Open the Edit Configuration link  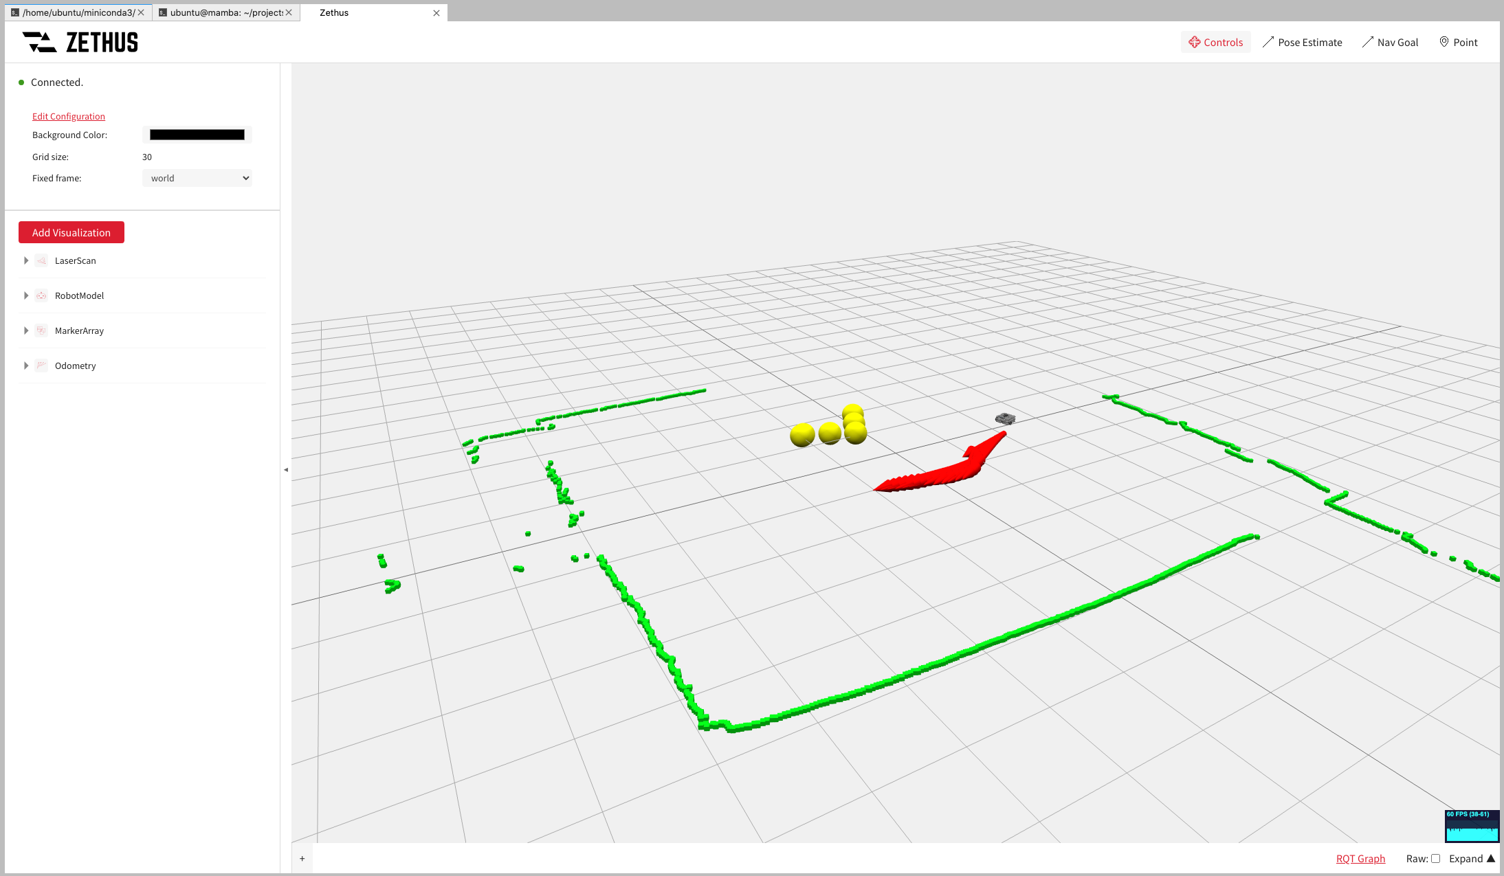[x=69, y=116]
